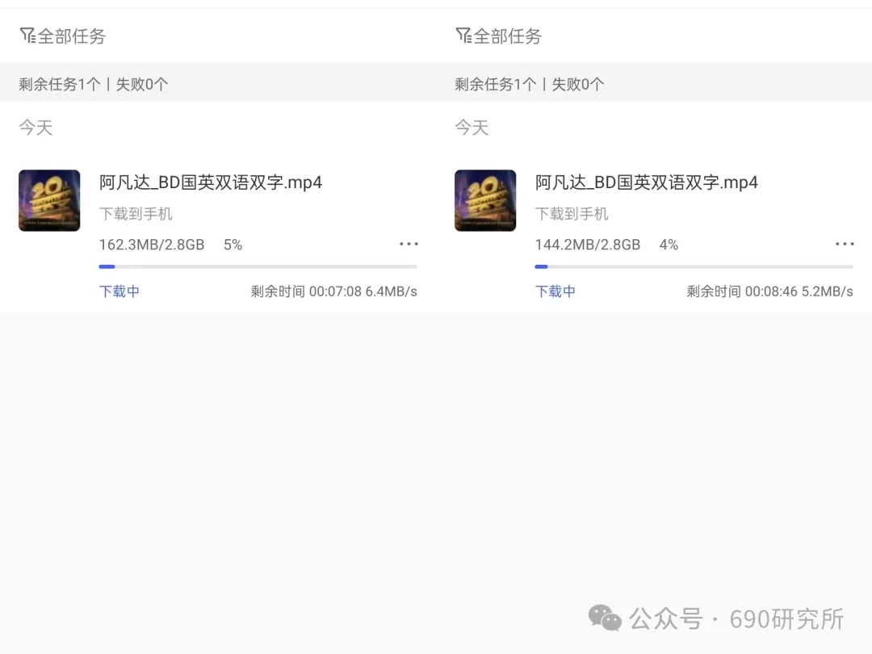Click 剩余任务1个 status in the left panel
This screenshot has height=654, width=872.
point(60,84)
